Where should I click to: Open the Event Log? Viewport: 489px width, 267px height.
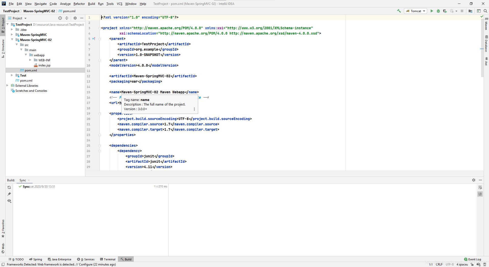472,259
